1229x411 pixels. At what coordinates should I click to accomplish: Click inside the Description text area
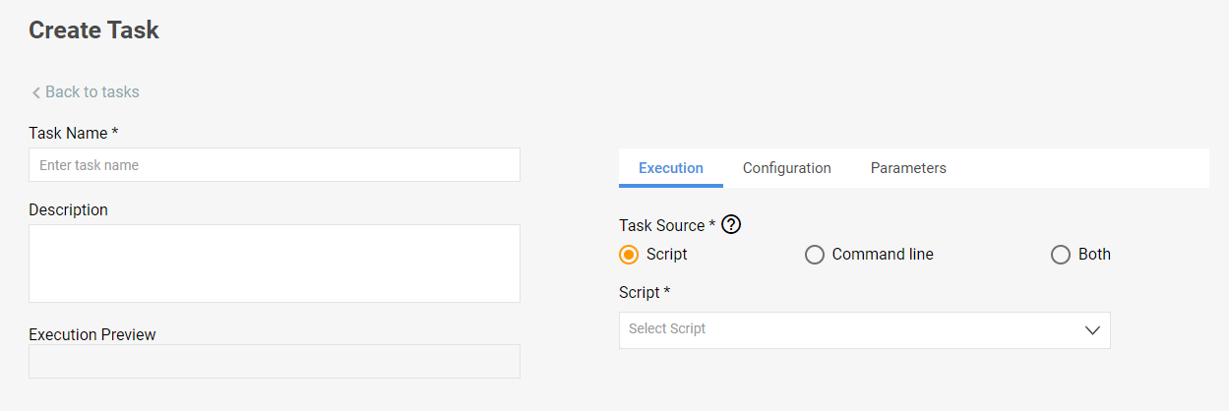(275, 264)
